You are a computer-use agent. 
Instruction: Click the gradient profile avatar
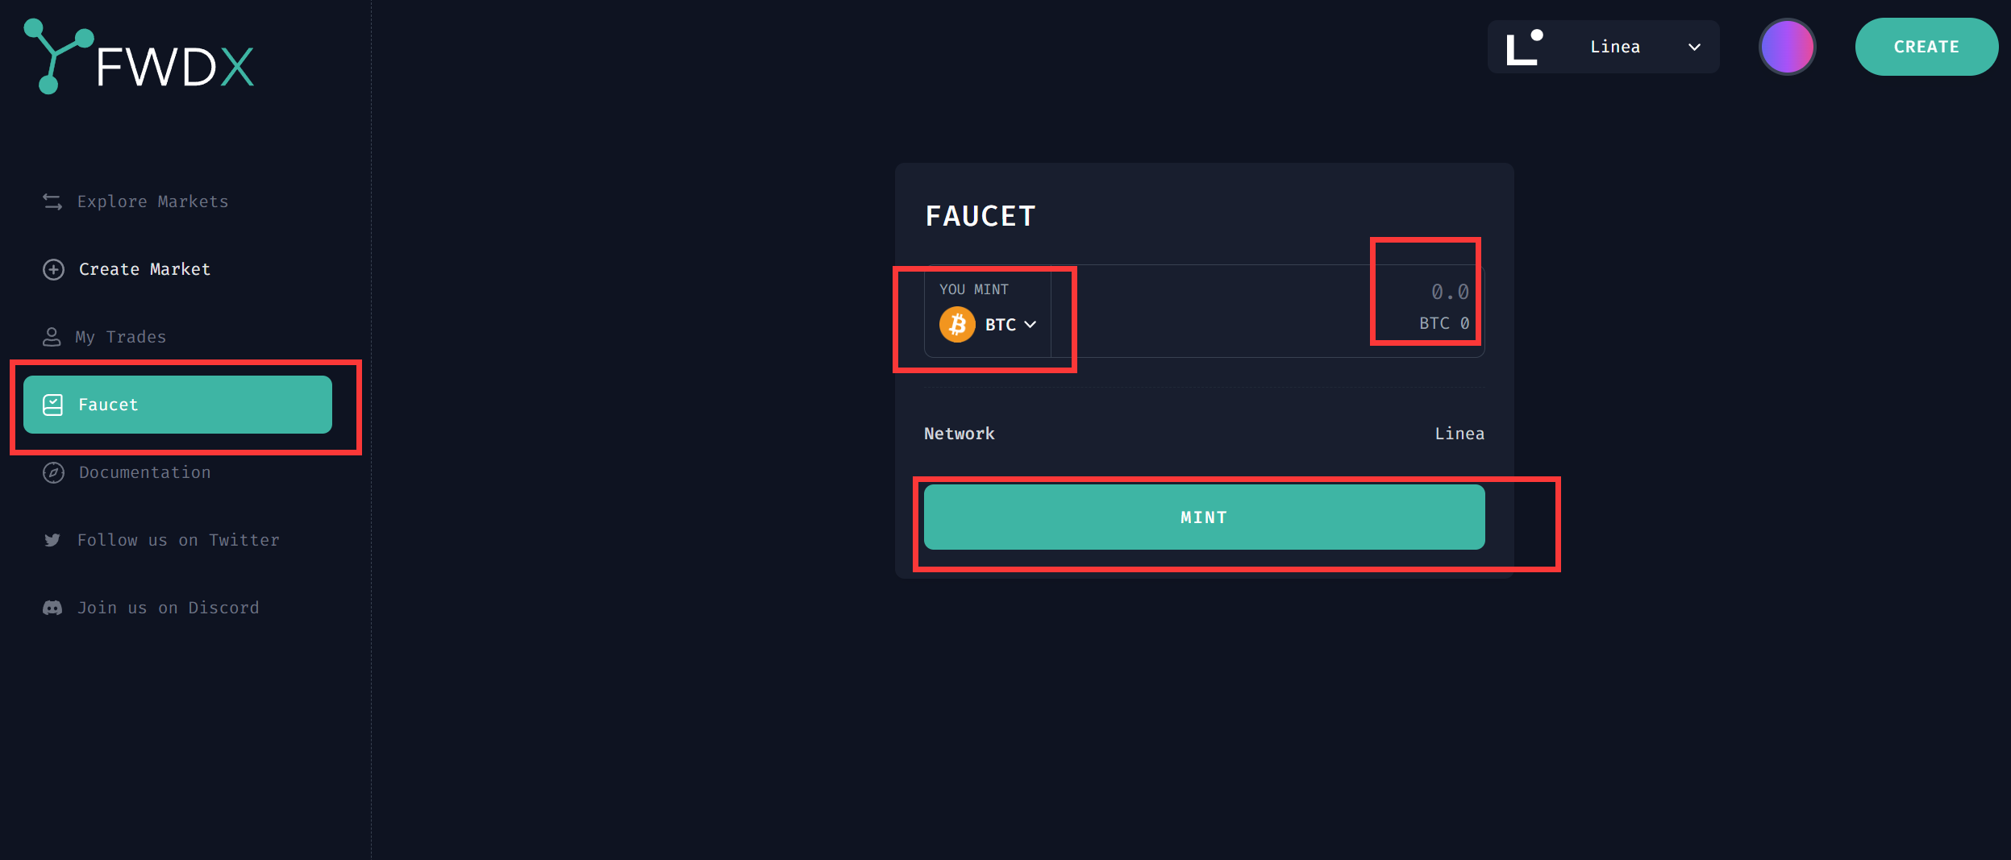(1787, 47)
